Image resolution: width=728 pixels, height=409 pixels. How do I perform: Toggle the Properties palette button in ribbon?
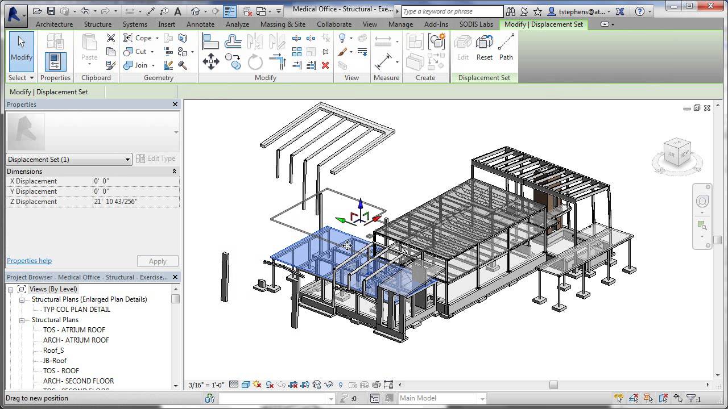click(55, 61)
